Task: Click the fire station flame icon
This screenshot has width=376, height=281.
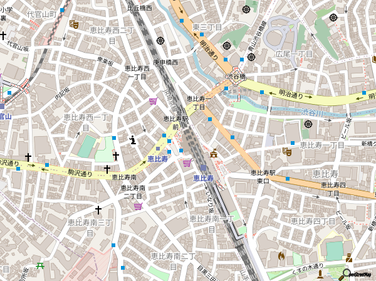Action: tap(281, 256)
